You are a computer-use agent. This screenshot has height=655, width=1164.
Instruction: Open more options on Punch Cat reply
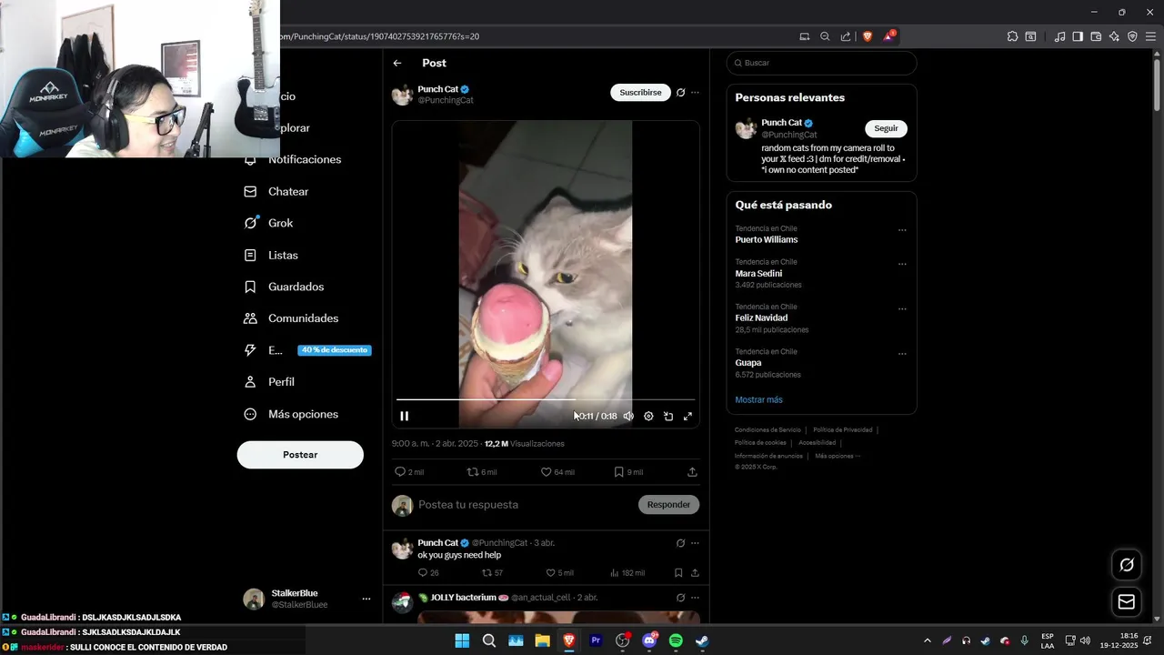coord(695,543)
